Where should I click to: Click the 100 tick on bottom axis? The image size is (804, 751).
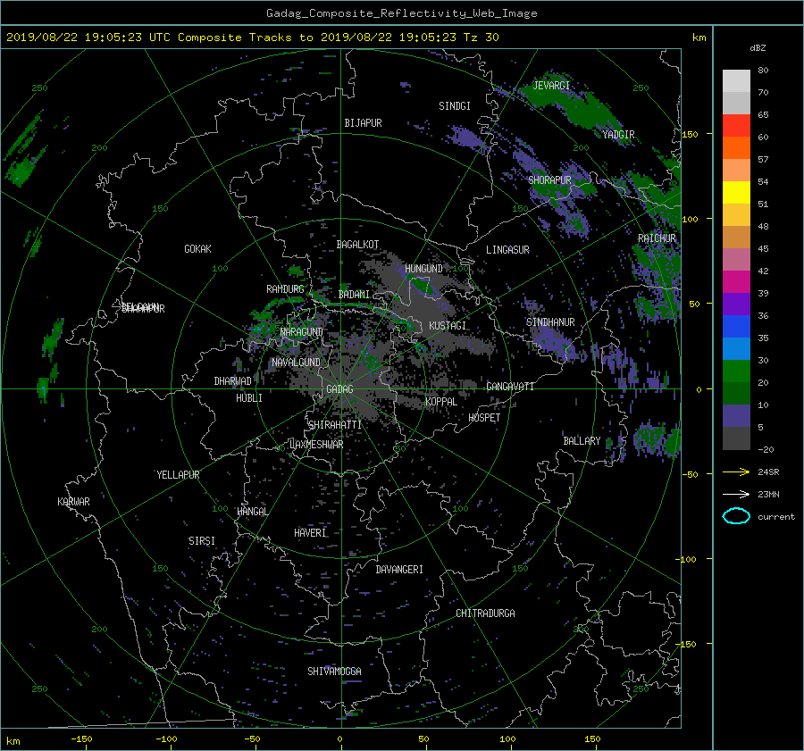coord(507,739)
